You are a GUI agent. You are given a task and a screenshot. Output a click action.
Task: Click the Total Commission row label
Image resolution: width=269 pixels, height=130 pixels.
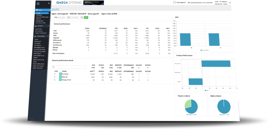click(58, 53)
